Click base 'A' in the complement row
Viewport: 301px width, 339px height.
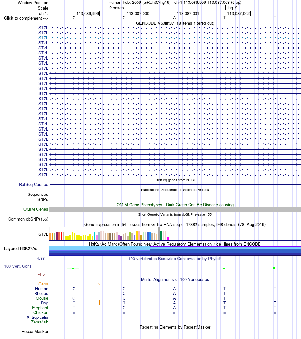coord(174,18)
